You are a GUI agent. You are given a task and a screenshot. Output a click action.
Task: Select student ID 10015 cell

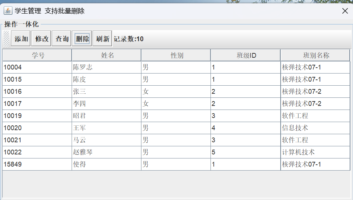pyautogui.click(x=37, y=79)
